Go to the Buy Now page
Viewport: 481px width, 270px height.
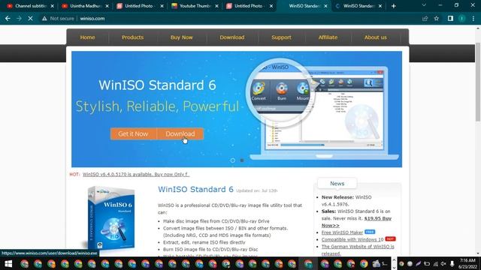(x=182, y=37)
